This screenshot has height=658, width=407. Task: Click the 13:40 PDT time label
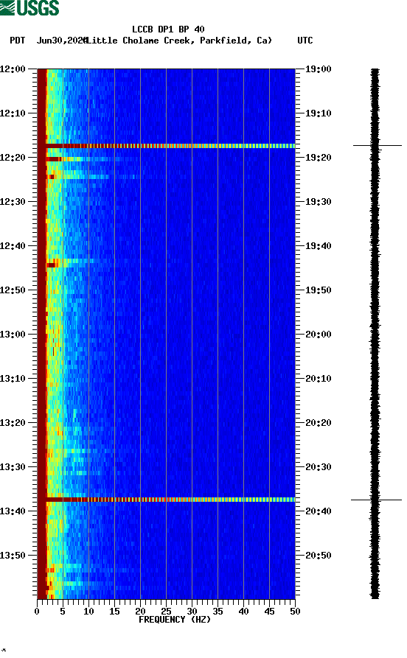pyautogui.click(x=13, y=511)
